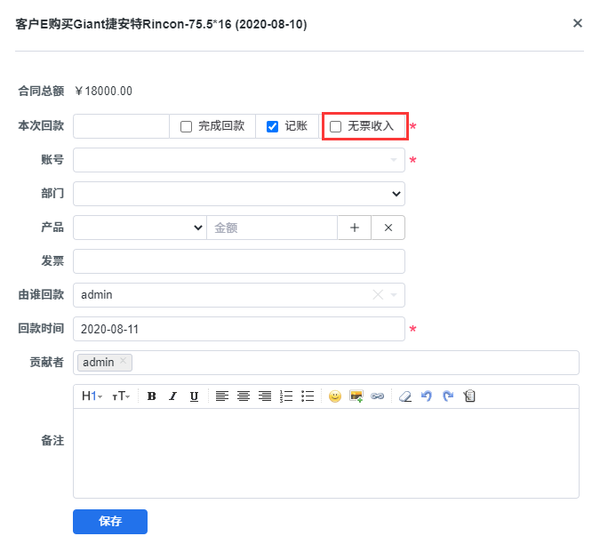600x544 pixels.
Task: Remove the product row with X button
Action: [x=388, y=228]
